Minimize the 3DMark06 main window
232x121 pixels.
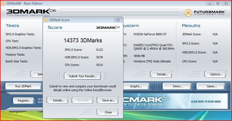coord(210,3)
